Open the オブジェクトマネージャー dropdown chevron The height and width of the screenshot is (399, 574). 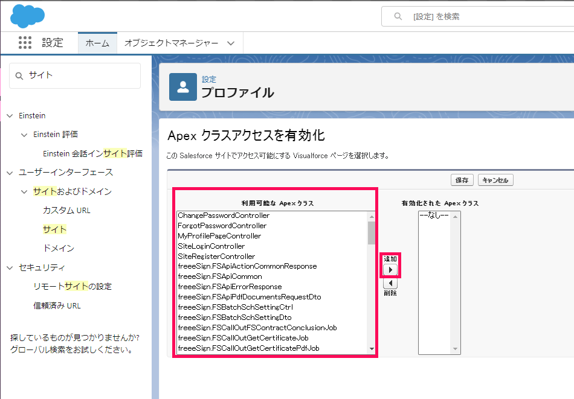click(x=231, y=43)
